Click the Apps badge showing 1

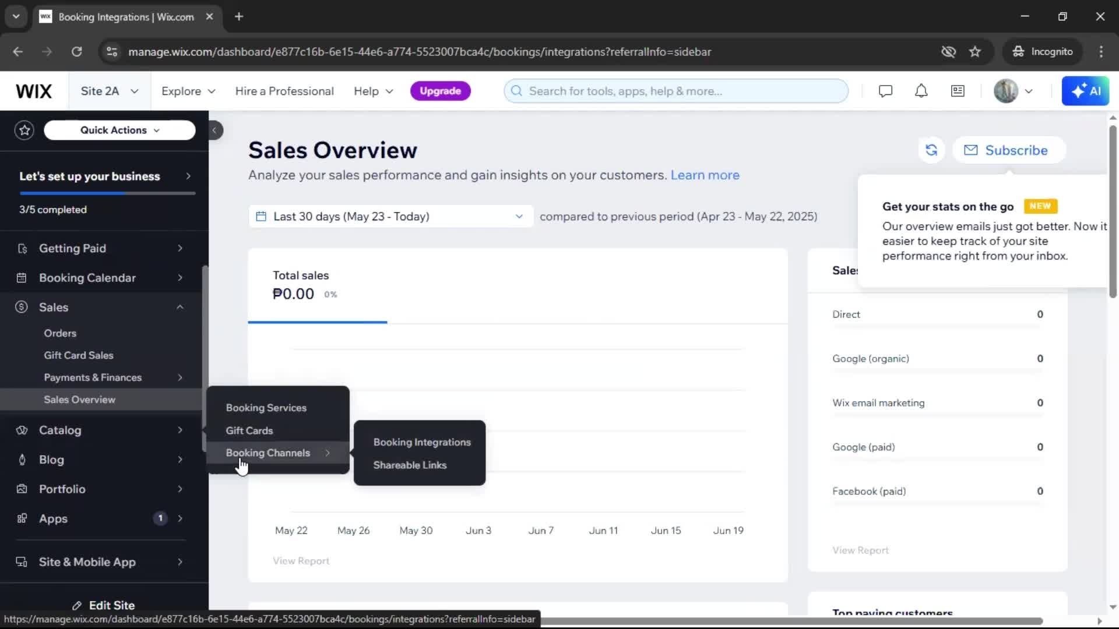pyautogui.click(x=160, y=518)
